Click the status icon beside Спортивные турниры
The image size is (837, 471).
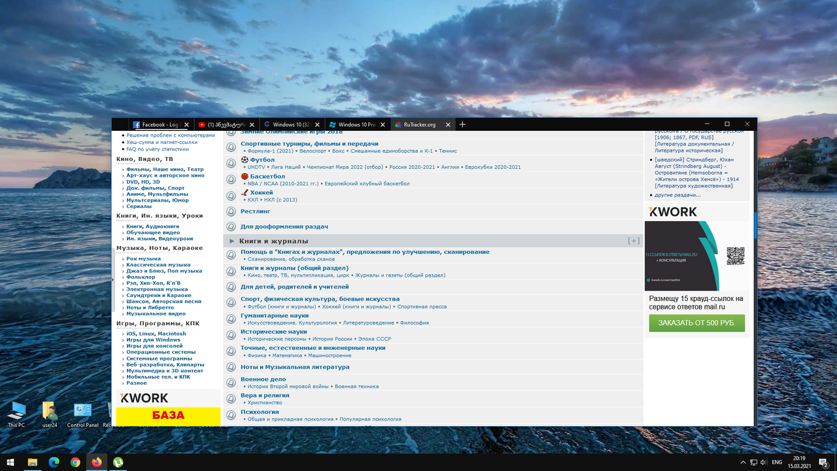(230, 147)
